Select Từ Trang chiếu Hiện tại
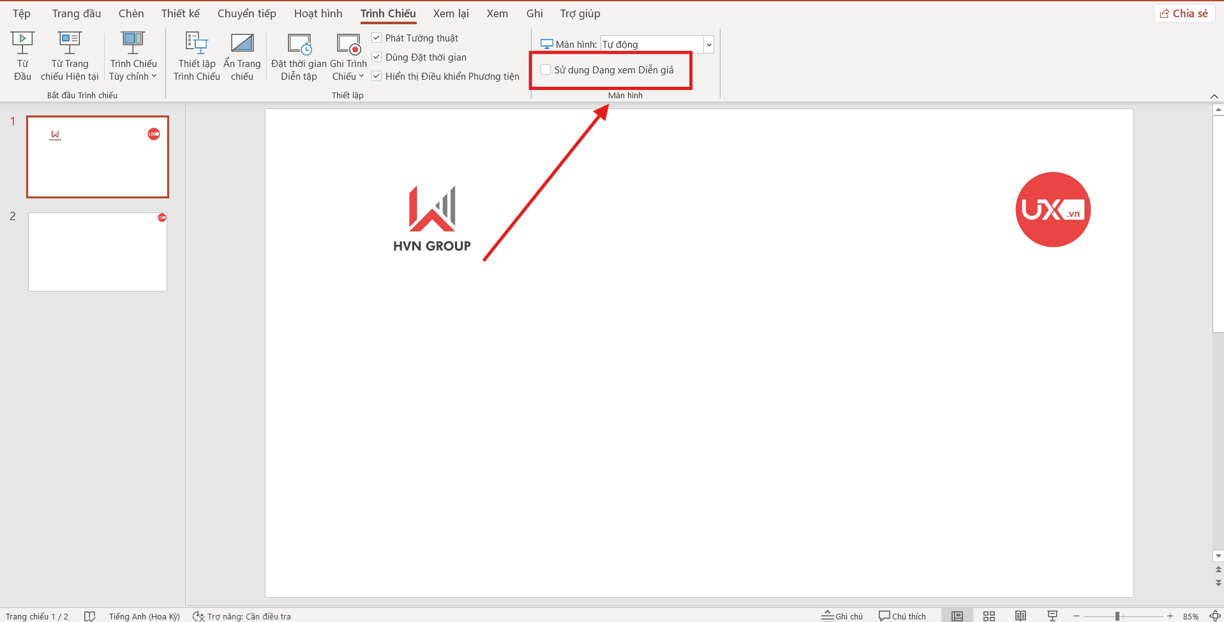 pos(70,56)
